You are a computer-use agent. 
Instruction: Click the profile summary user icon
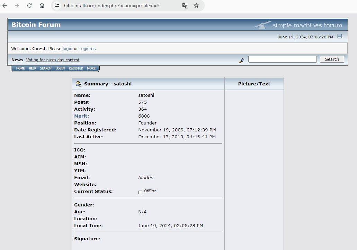(x=79, y=84)
